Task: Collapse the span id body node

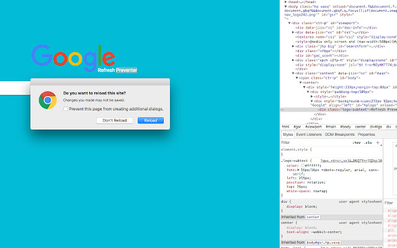Action: 297,78
